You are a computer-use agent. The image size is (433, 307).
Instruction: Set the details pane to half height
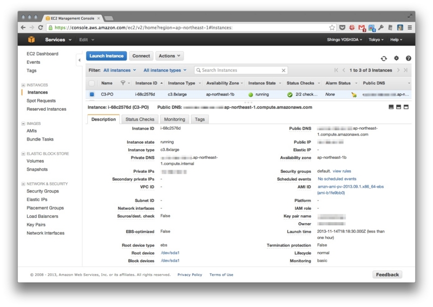pyautogui.click(x=398, y=107)
